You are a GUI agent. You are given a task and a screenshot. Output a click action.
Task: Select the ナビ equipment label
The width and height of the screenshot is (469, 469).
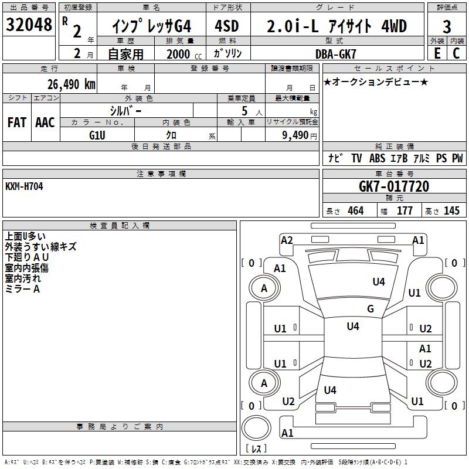click(x=335, y=158)
